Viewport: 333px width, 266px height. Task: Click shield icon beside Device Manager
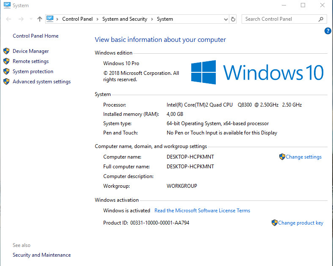click(x=6, y=51)
